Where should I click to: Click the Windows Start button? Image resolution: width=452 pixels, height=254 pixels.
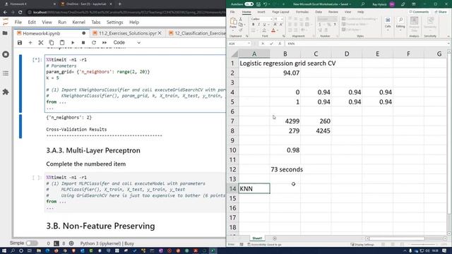pyautogui.click(x=4, y=251)
